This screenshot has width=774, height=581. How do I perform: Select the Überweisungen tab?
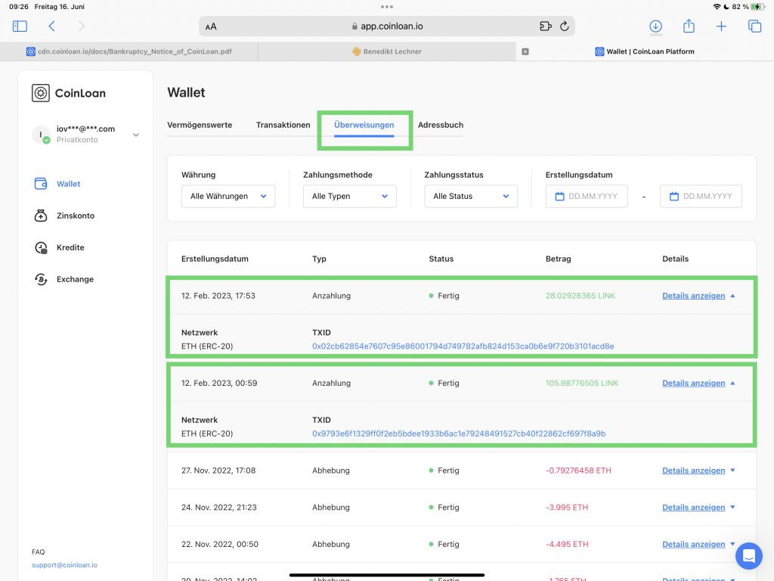[364, 125]
